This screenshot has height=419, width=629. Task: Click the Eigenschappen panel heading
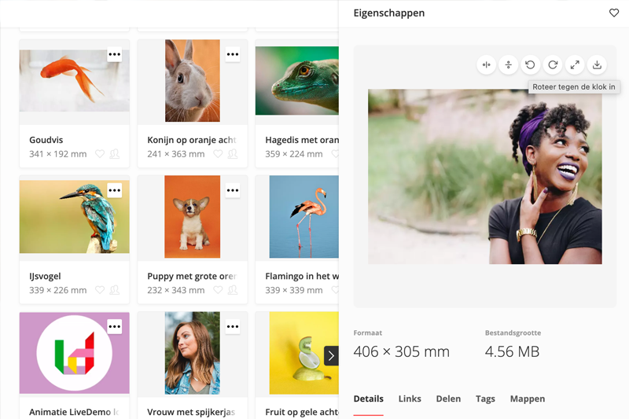388,13
